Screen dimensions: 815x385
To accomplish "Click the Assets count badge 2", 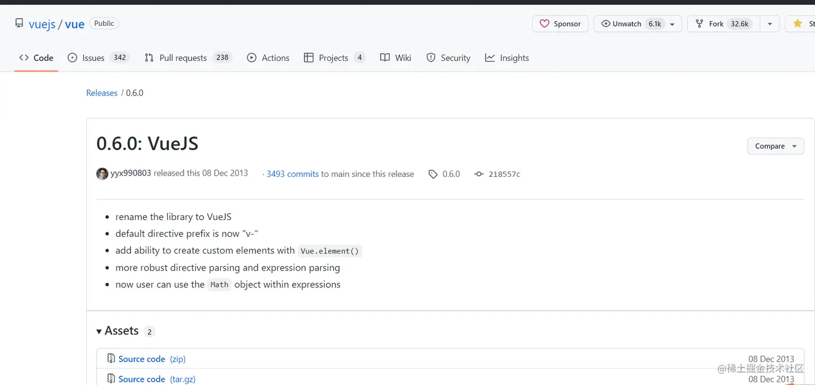I will coord(149,332).
